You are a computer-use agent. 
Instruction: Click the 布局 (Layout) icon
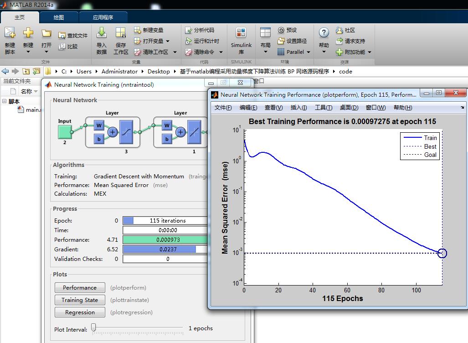tap(265, 32)
